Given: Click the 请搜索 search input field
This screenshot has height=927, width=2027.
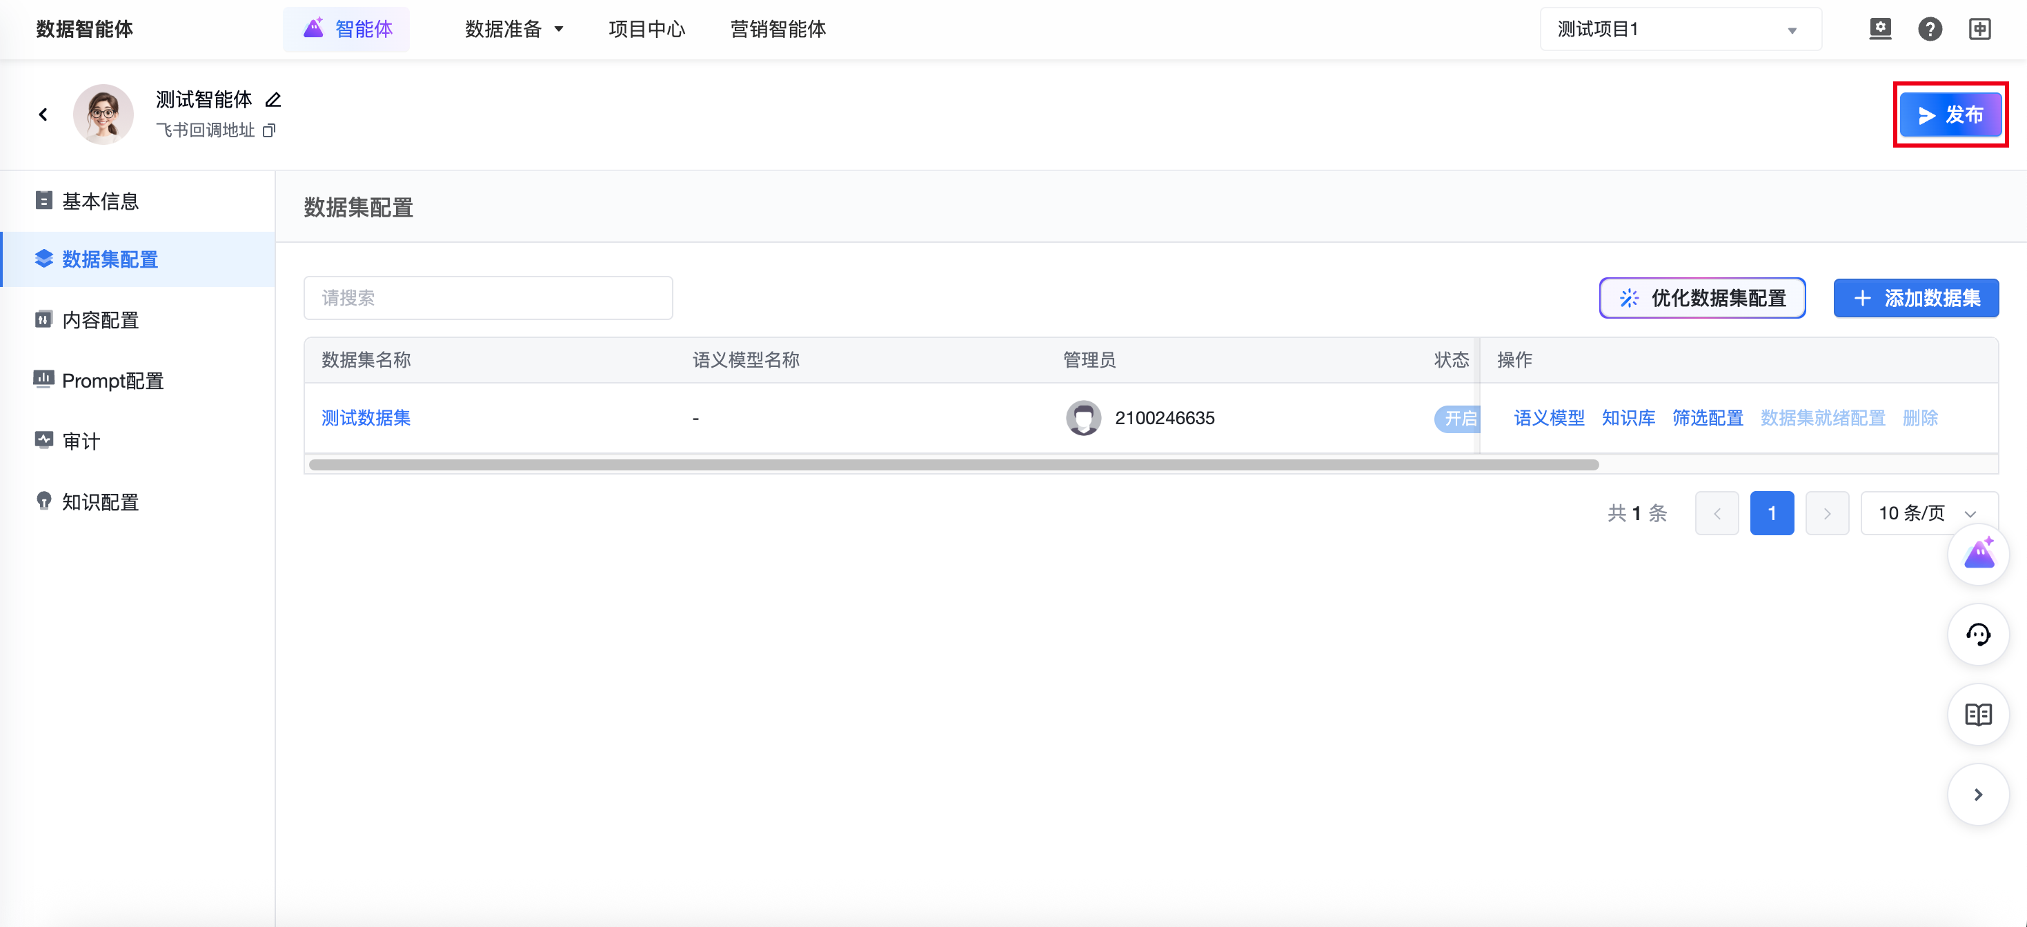Looking at the screenshot, I should [488, 298].
